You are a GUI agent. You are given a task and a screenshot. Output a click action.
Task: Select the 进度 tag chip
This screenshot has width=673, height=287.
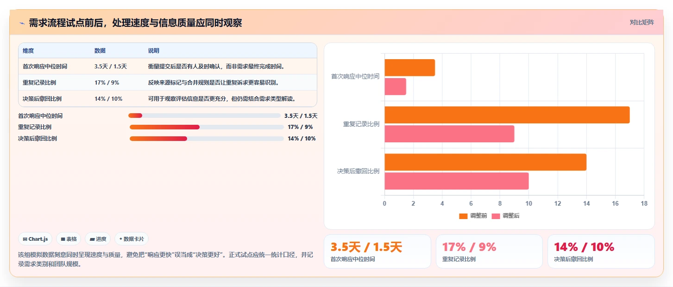pyautogui.click(x=98, y=239)
